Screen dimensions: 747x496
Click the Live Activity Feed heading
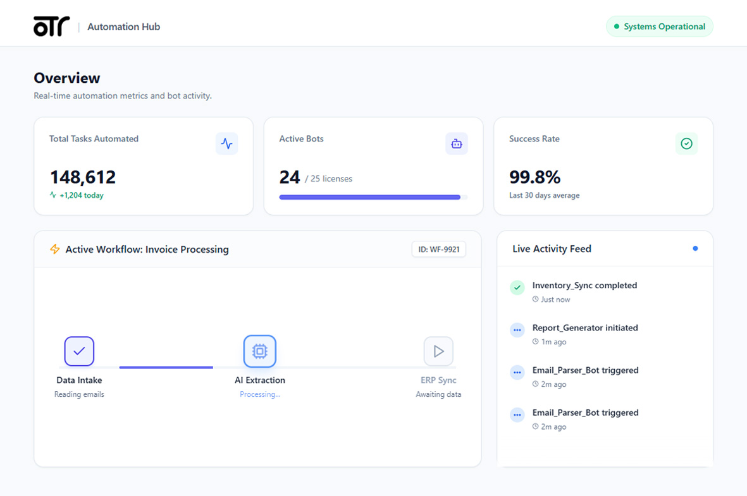pyautogui.click(x=552, y=249)
